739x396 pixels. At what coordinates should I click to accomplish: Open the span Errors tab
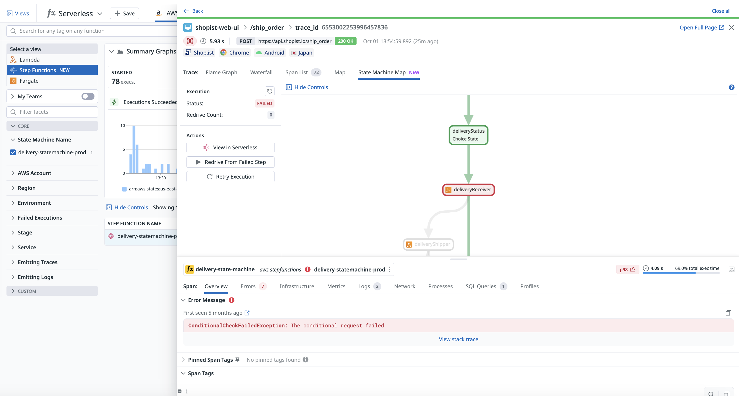click(x=253, y=286)
